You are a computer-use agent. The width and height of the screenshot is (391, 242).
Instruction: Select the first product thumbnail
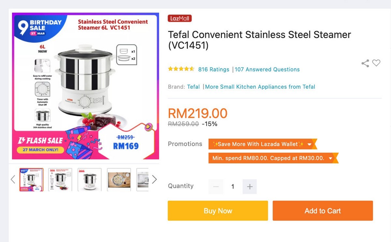(x=31, y=179)
